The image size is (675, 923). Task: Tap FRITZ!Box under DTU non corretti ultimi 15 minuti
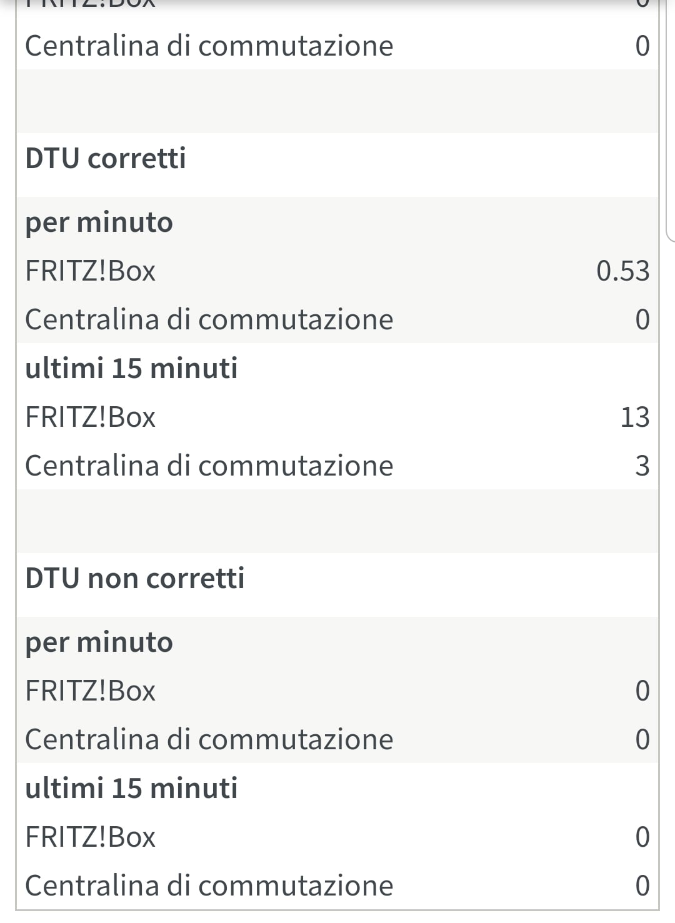[x=90, y=837]
